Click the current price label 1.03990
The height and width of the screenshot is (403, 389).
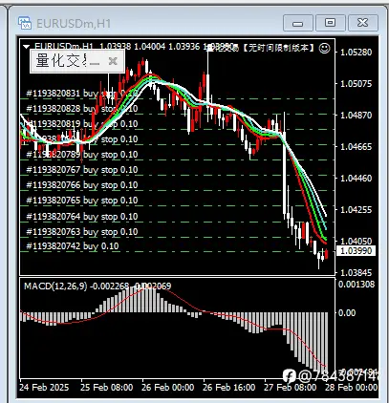(357, 251)
